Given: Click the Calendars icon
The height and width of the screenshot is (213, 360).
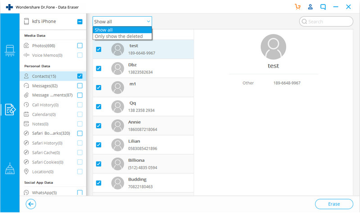Looking at the screenshot, I should pyautogui.click(x=27, y=114).
